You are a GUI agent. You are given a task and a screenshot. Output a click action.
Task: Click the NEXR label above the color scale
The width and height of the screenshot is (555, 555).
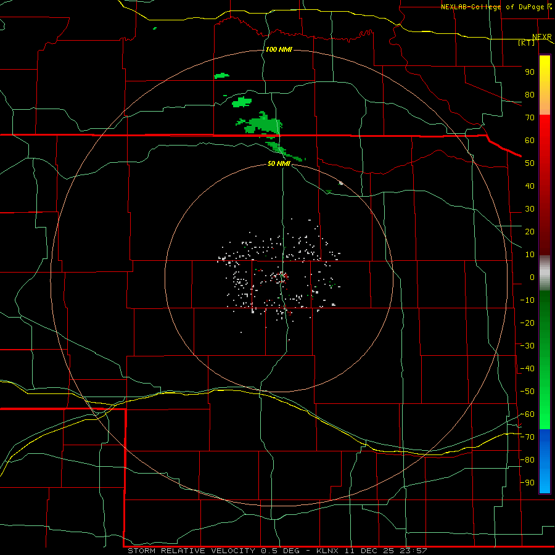(x=542, y=37)
